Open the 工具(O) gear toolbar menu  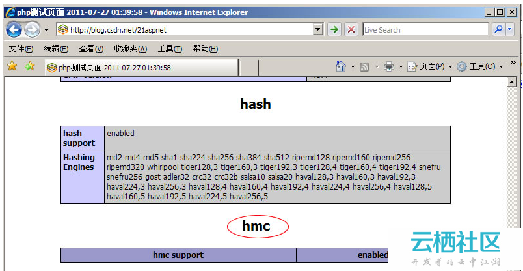pyautogui.click(x=479, y=66)
